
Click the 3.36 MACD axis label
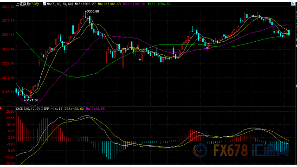(x=11, y=138)
